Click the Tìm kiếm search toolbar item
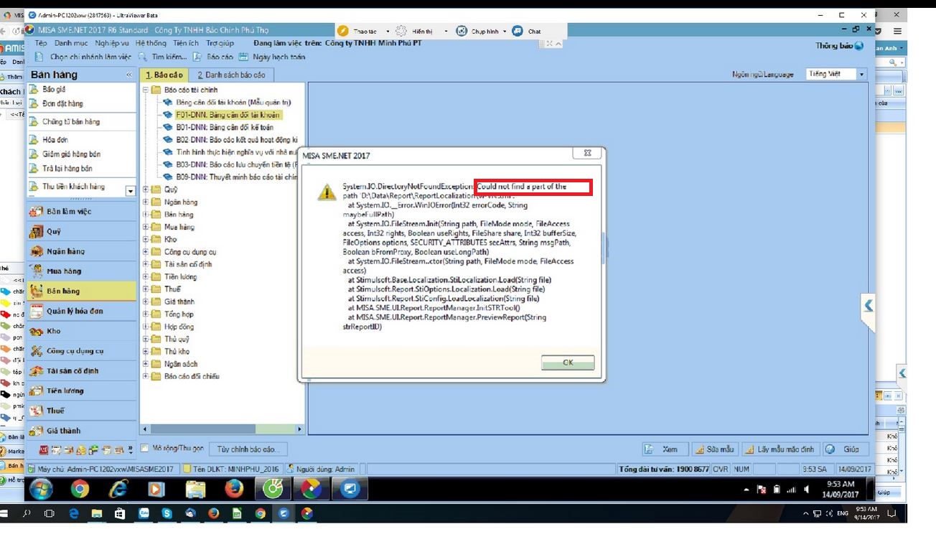Image resolution: width=936 pixels, height=547 pixels. pos(163,57)
